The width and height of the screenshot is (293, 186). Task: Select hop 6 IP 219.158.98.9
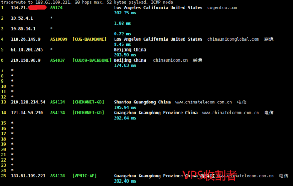(x=26, y=60)
